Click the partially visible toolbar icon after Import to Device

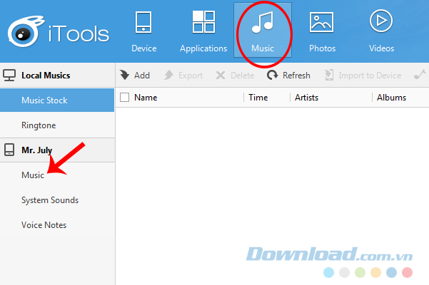pyautogui.click(x=420, y=75)
